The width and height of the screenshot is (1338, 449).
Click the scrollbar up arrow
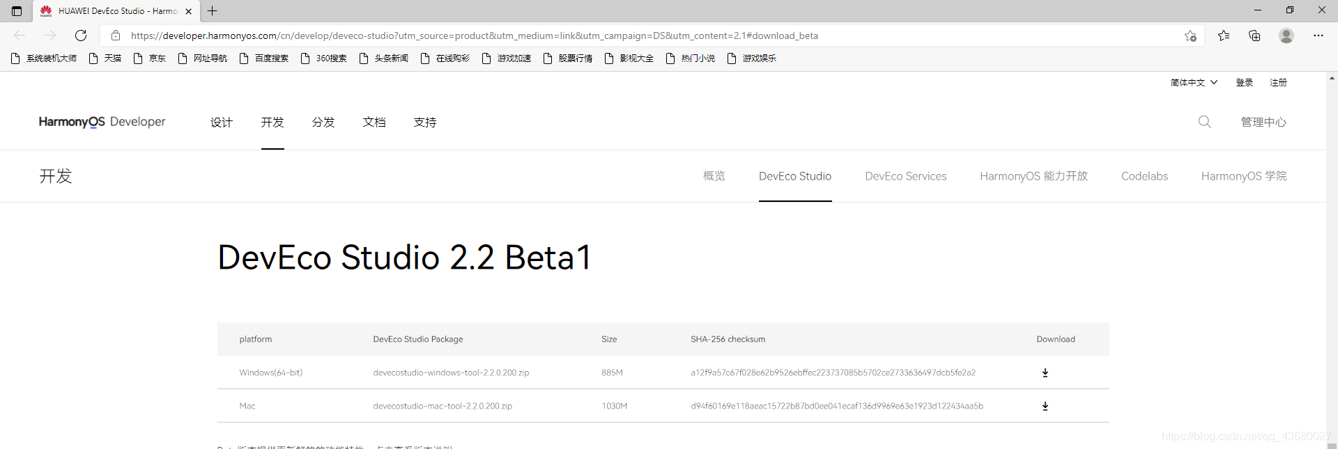(1332, 78)
